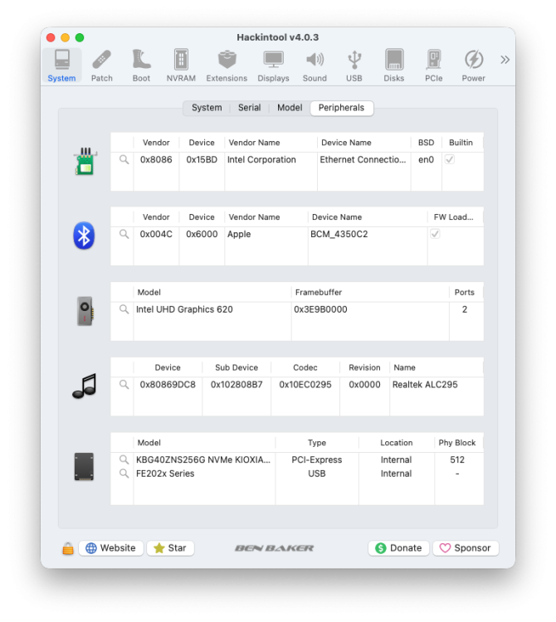Click the Donate button
556x622 pixels.
pos(398,548)
